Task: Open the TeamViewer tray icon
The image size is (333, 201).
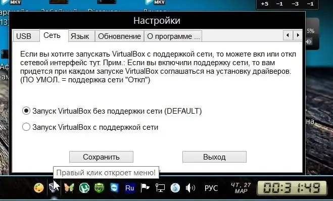Action: 115,188
